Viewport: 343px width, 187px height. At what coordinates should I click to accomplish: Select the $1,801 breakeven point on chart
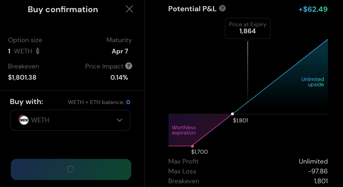click(232, 114)
